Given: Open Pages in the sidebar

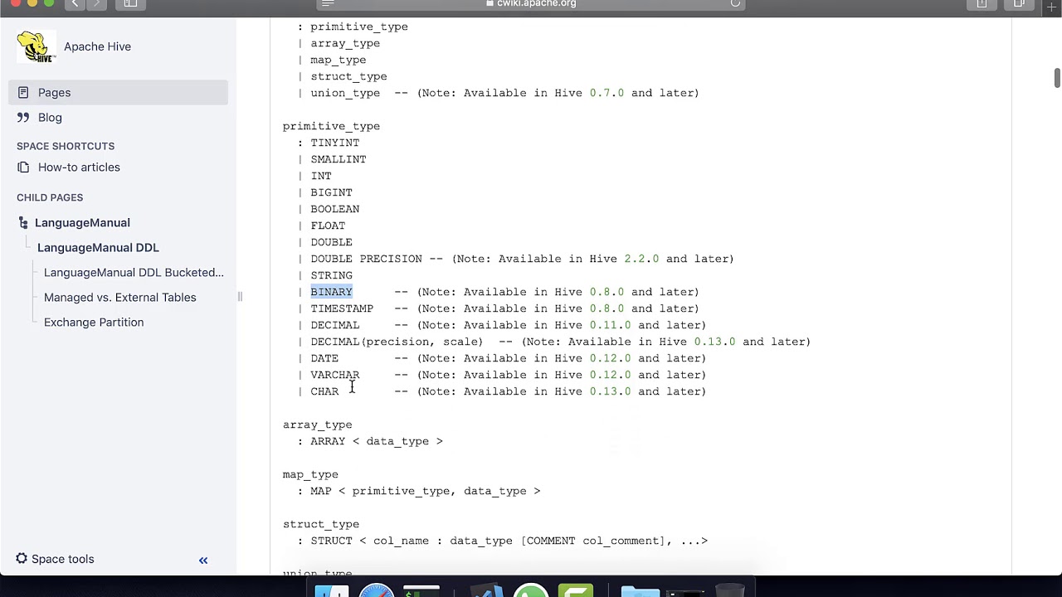Looking at the screenshot, I should pos(118,92).
